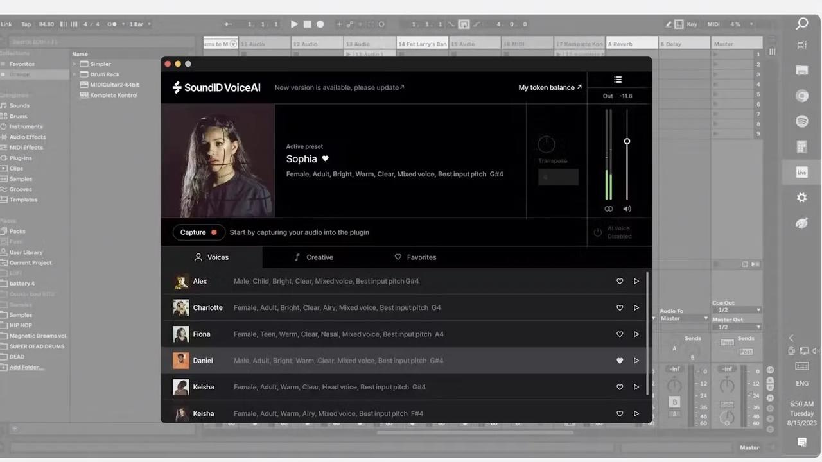822x462 pixels.
Task: Toggle the AI voice Disabled power button
Action: click(x=597, y=232)
